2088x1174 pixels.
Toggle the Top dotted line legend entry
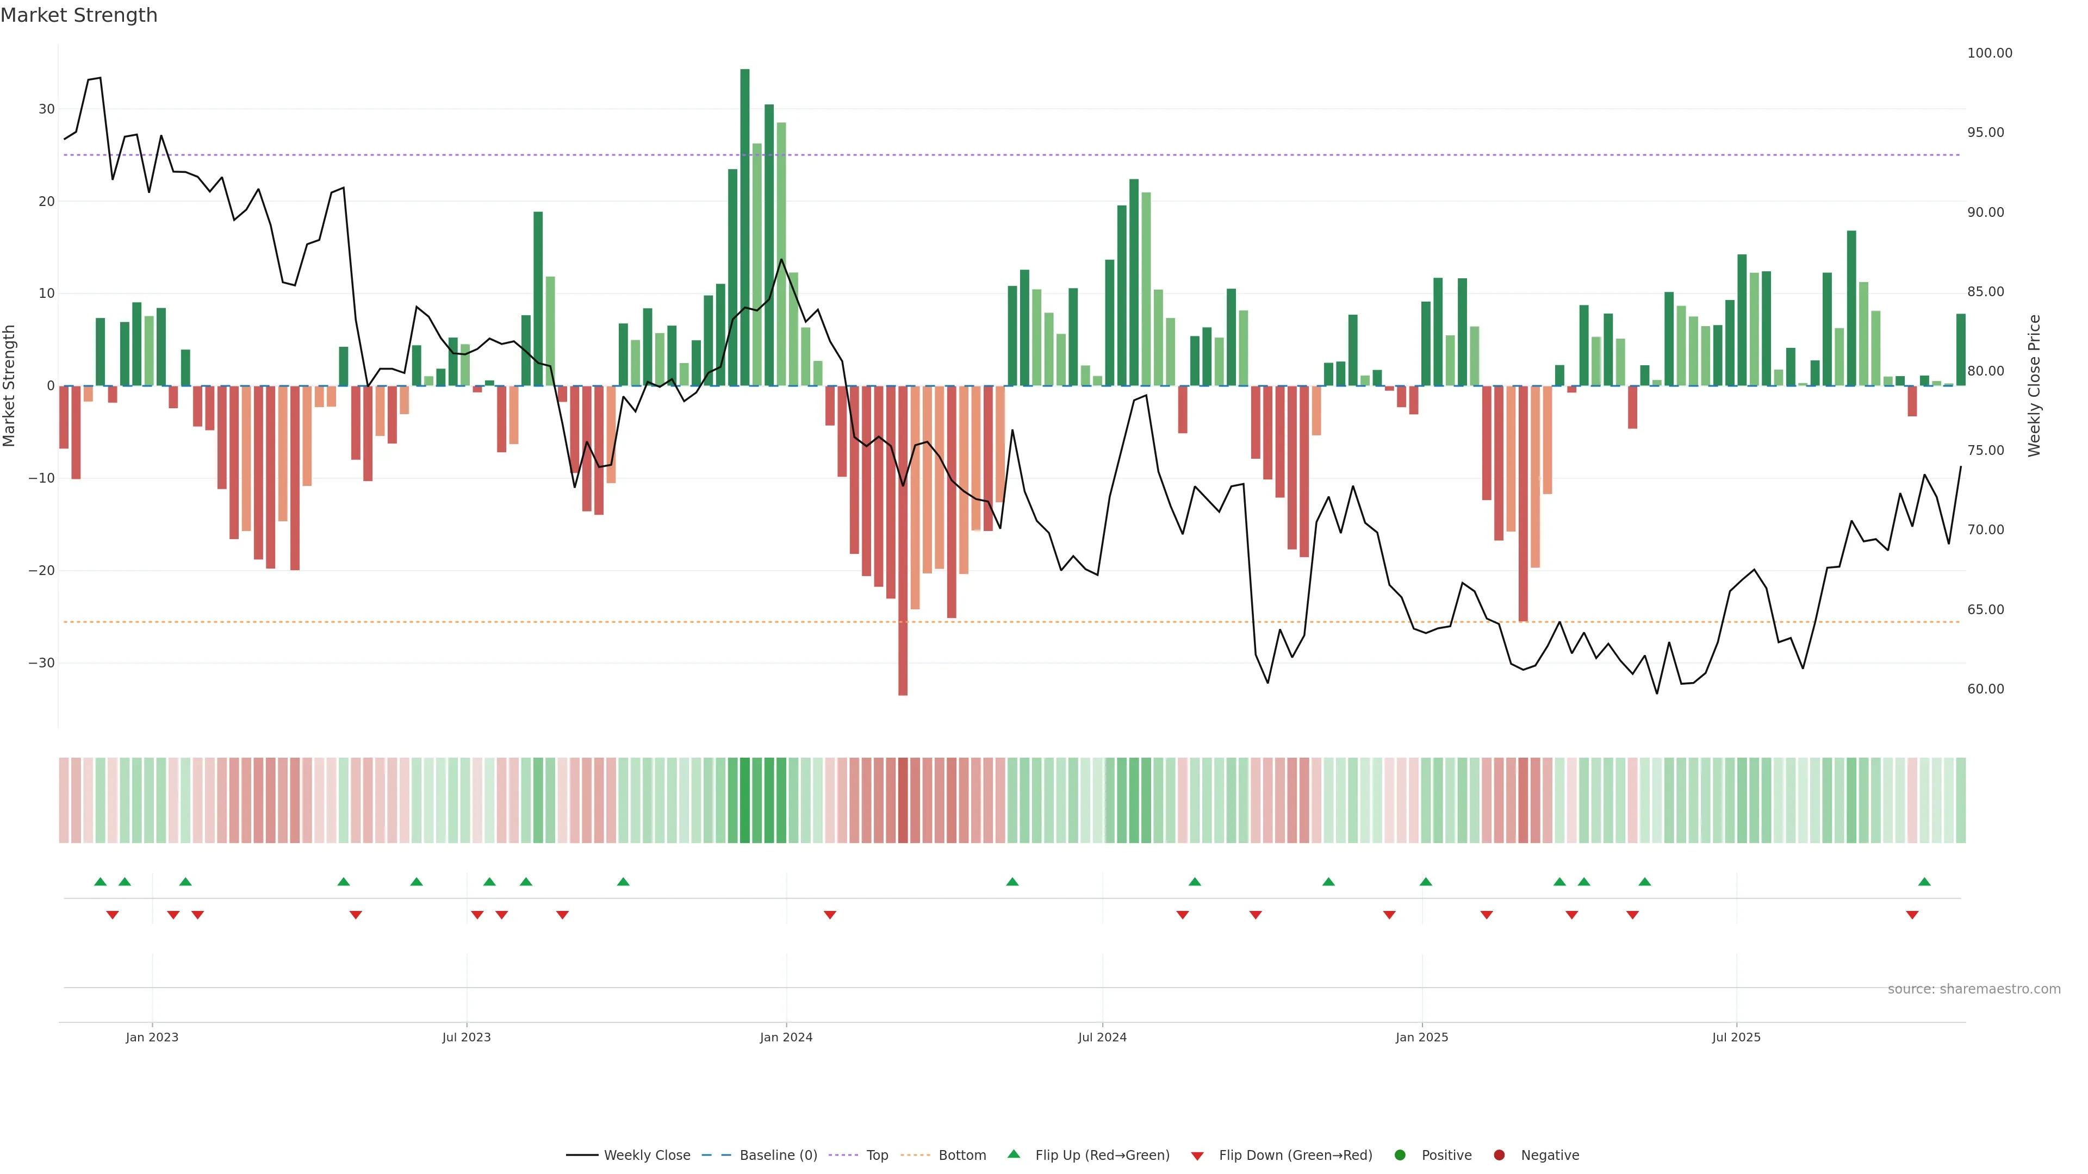[877, 1156]
